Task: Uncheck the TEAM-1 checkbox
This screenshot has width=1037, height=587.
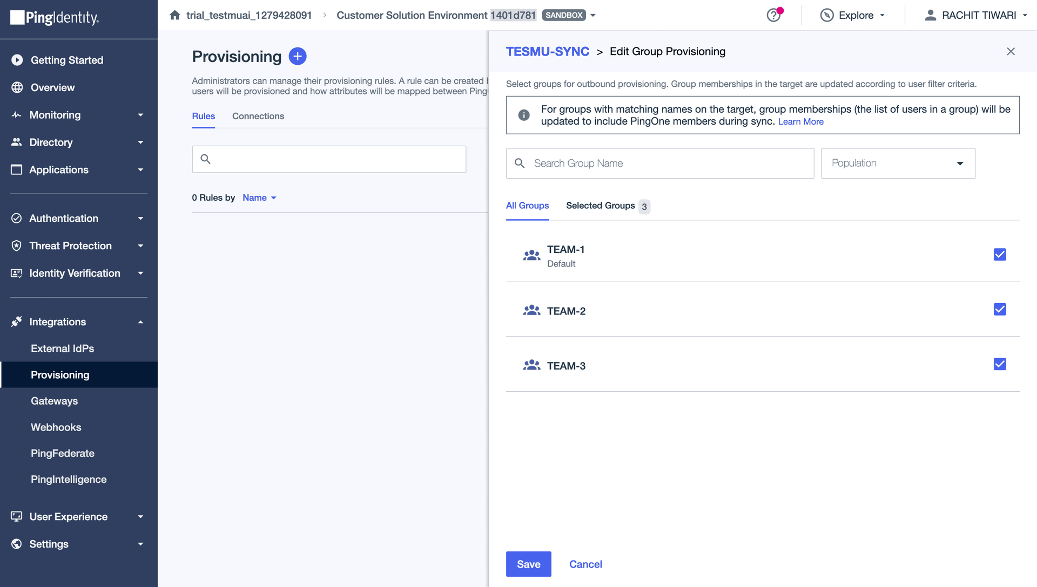Action: pos(999,255)
